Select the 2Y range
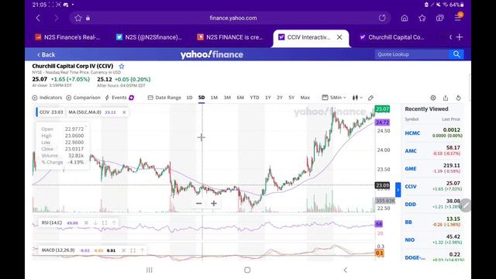The width and height of the screenshot is (496, 279). pos(280,98)
